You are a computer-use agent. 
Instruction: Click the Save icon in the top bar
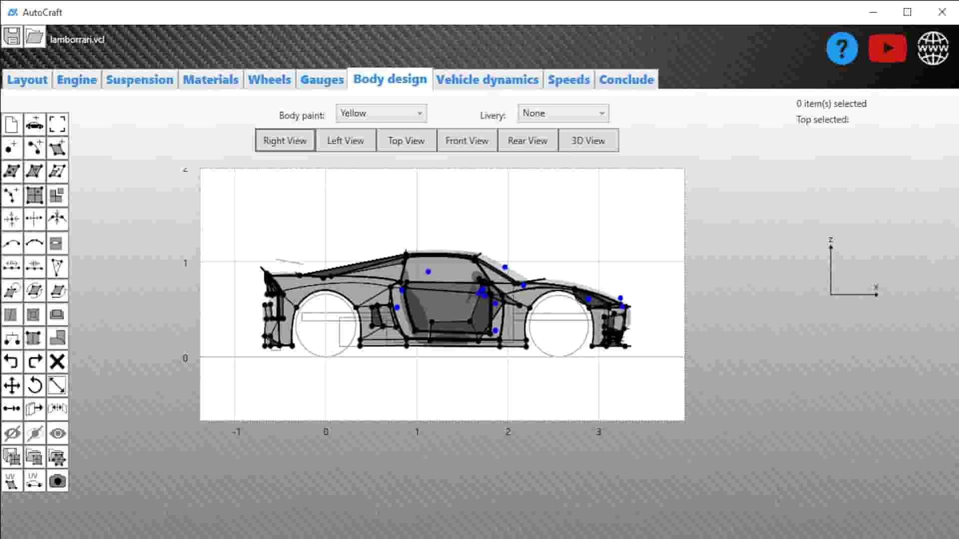[12, 35]
